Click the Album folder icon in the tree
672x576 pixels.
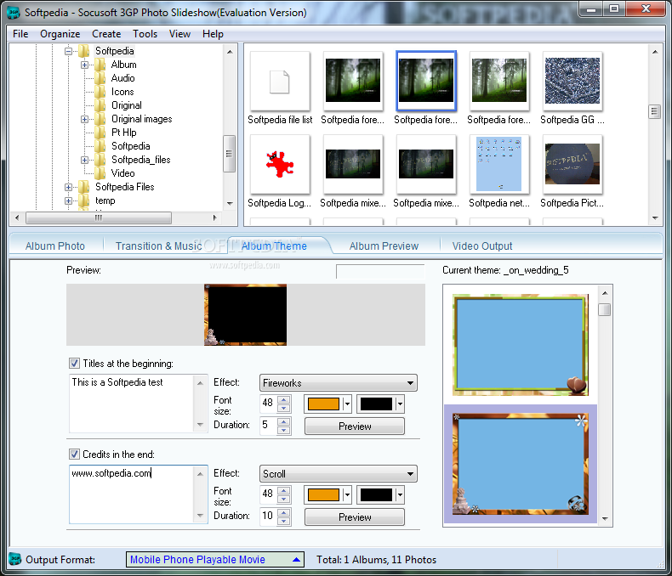click(100, 65)
